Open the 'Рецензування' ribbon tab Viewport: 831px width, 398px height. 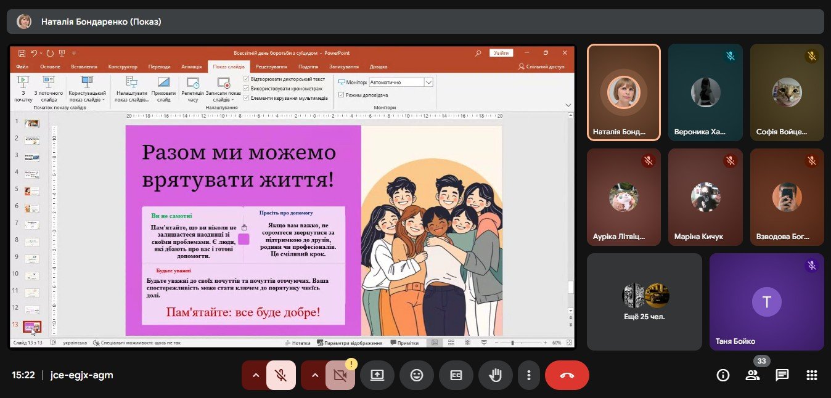point(271,67)
